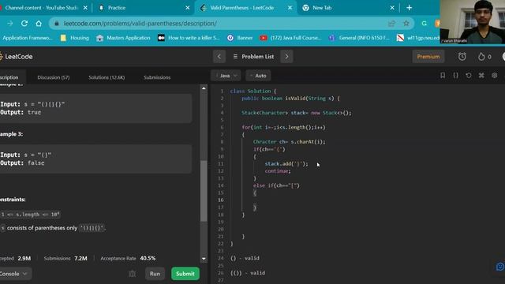This screenshot has height=284, width=505.
Task: Click the Stack<Character> declaration line
Action: (x=297, y=113)
